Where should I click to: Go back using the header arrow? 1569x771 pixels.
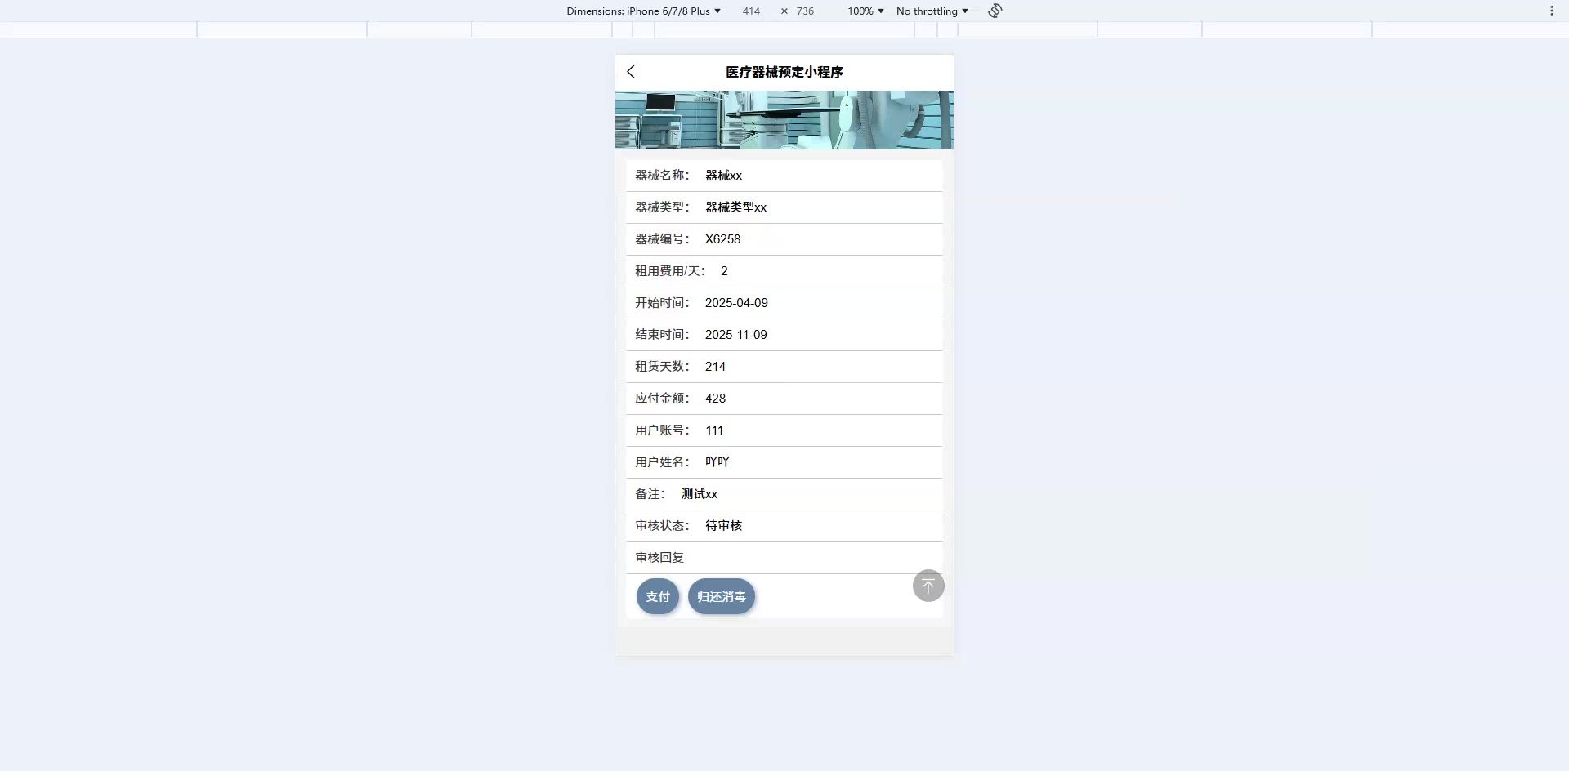631,72
